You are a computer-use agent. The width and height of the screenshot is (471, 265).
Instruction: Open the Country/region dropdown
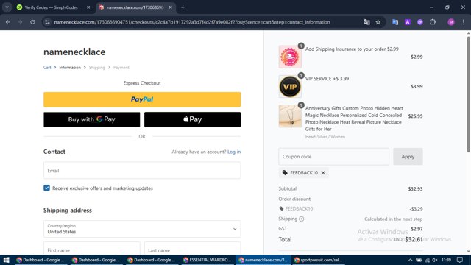(x=142, y=229)
